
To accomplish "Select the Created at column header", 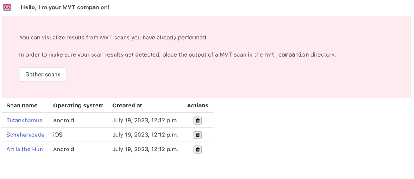I will pos(127,105).
